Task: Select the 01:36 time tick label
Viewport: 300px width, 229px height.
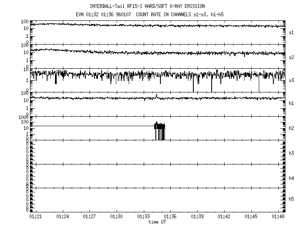Action: pos(170,217)
